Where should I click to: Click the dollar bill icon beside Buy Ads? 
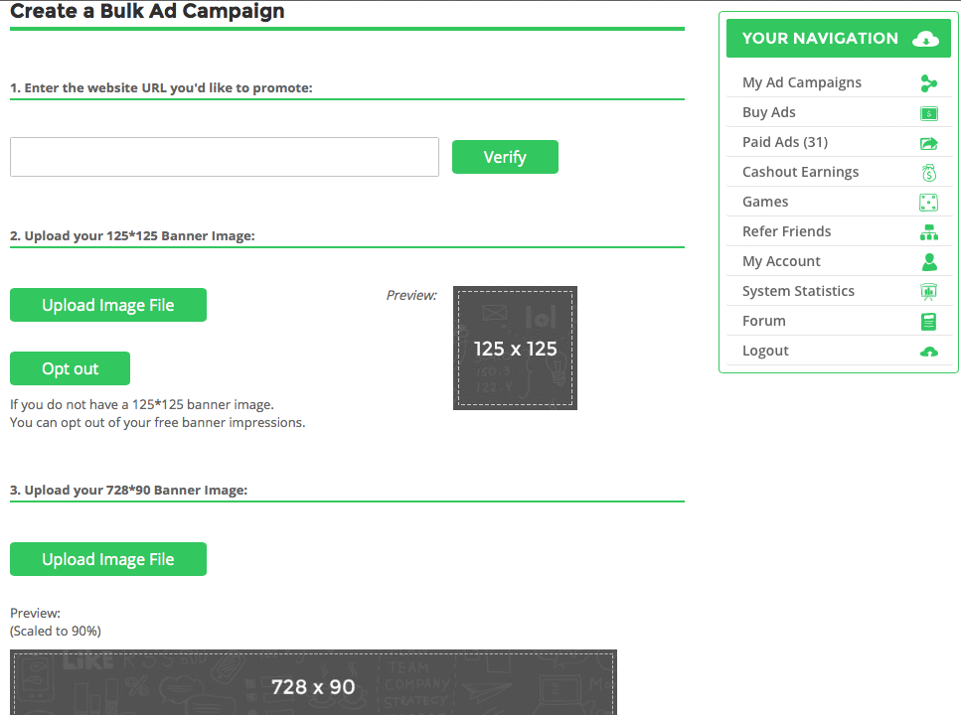coord(928,113)
